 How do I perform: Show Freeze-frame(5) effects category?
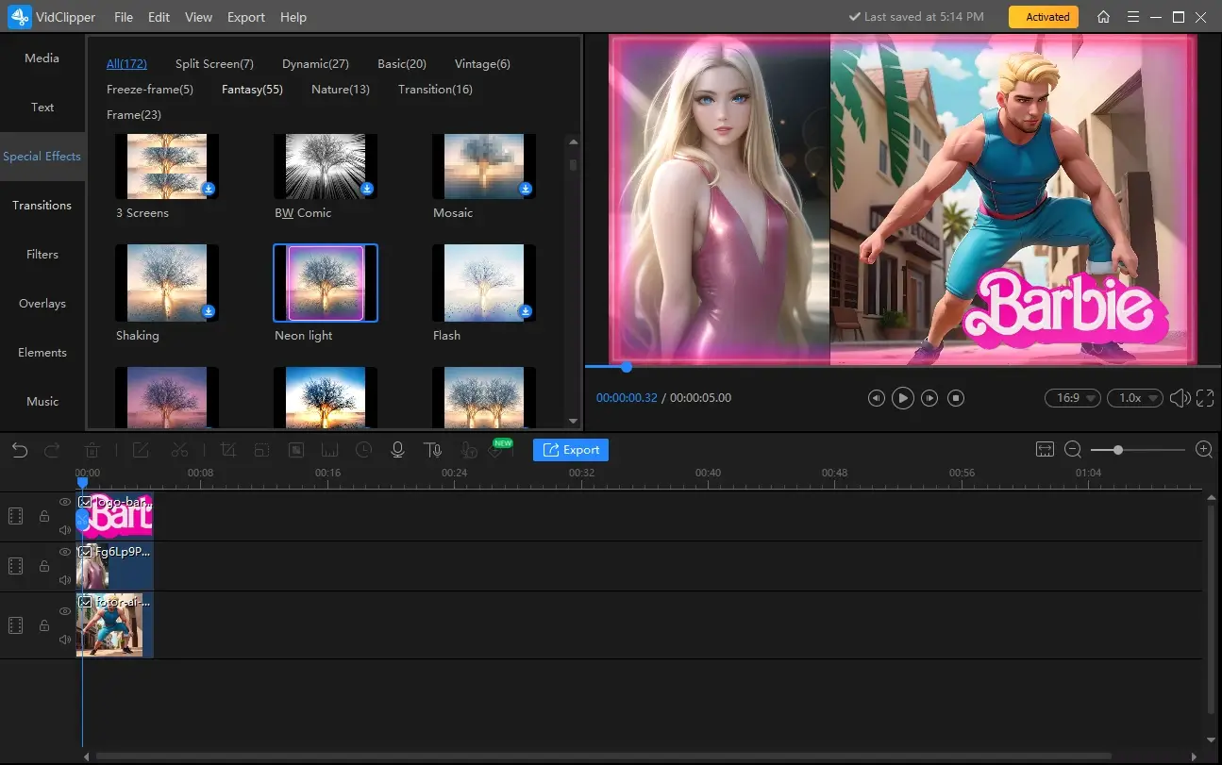(150, 90)
